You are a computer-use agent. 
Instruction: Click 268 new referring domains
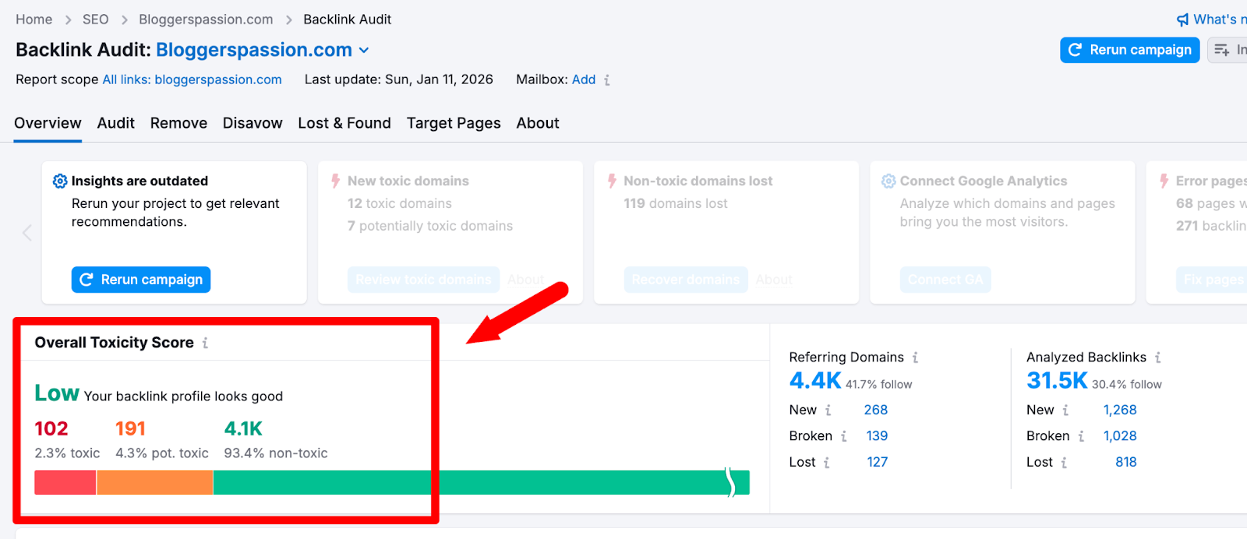coord(876,410)
